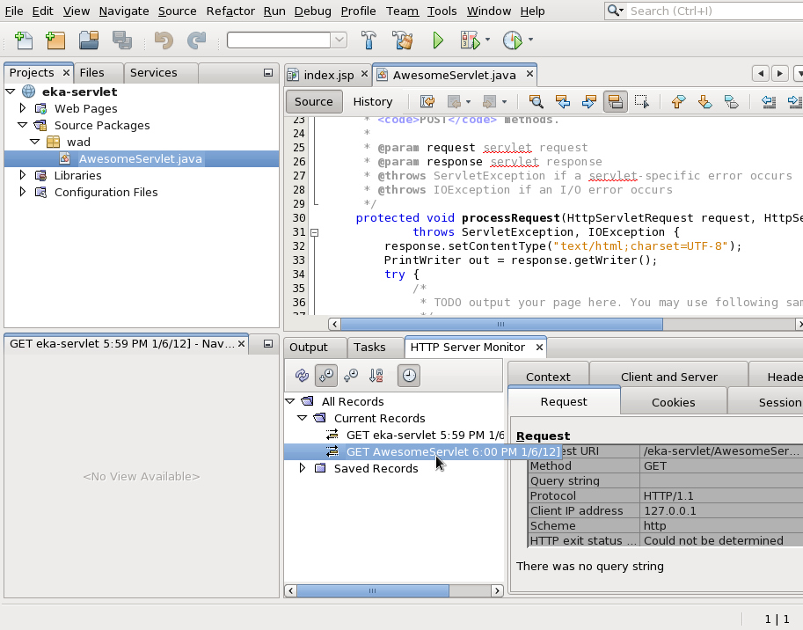Collapse the Current Records node
Viewport: 803px width, 630px height.
pyautogui.click(x=303, y=418)
